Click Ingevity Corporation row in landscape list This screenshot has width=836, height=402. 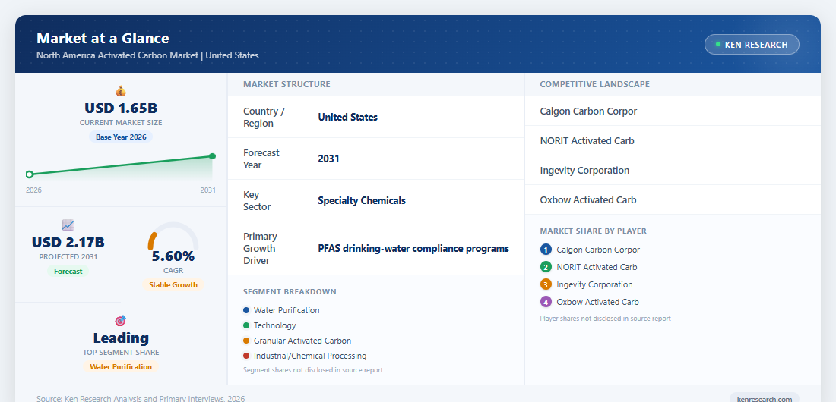tap(673, 171)
